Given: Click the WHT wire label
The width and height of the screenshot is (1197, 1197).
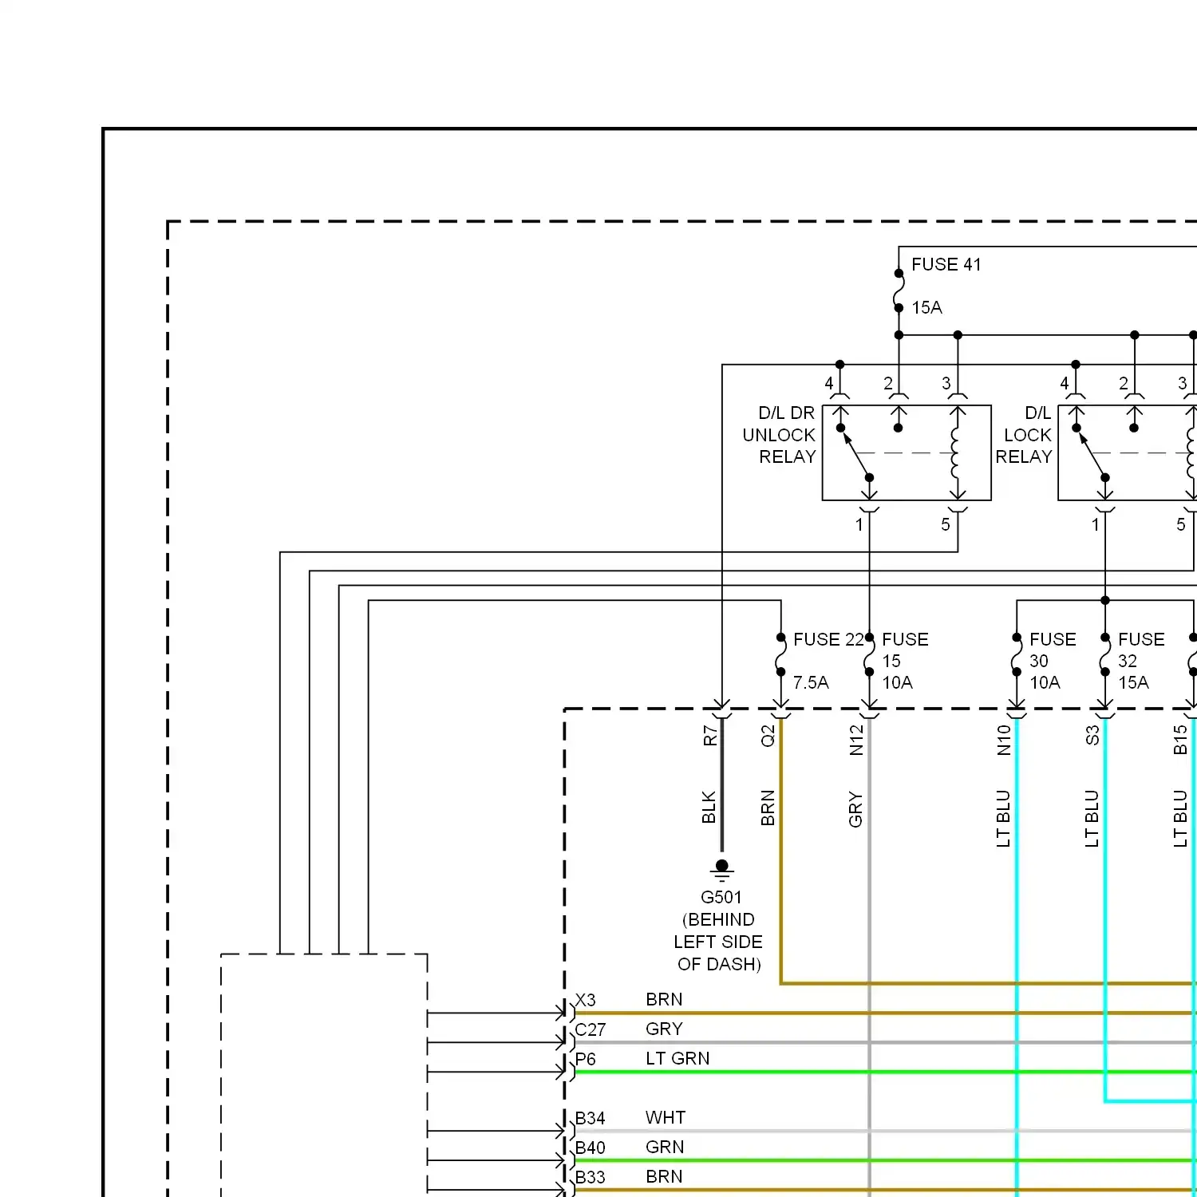Looking at the screenshot, I should click(666, 1118).
